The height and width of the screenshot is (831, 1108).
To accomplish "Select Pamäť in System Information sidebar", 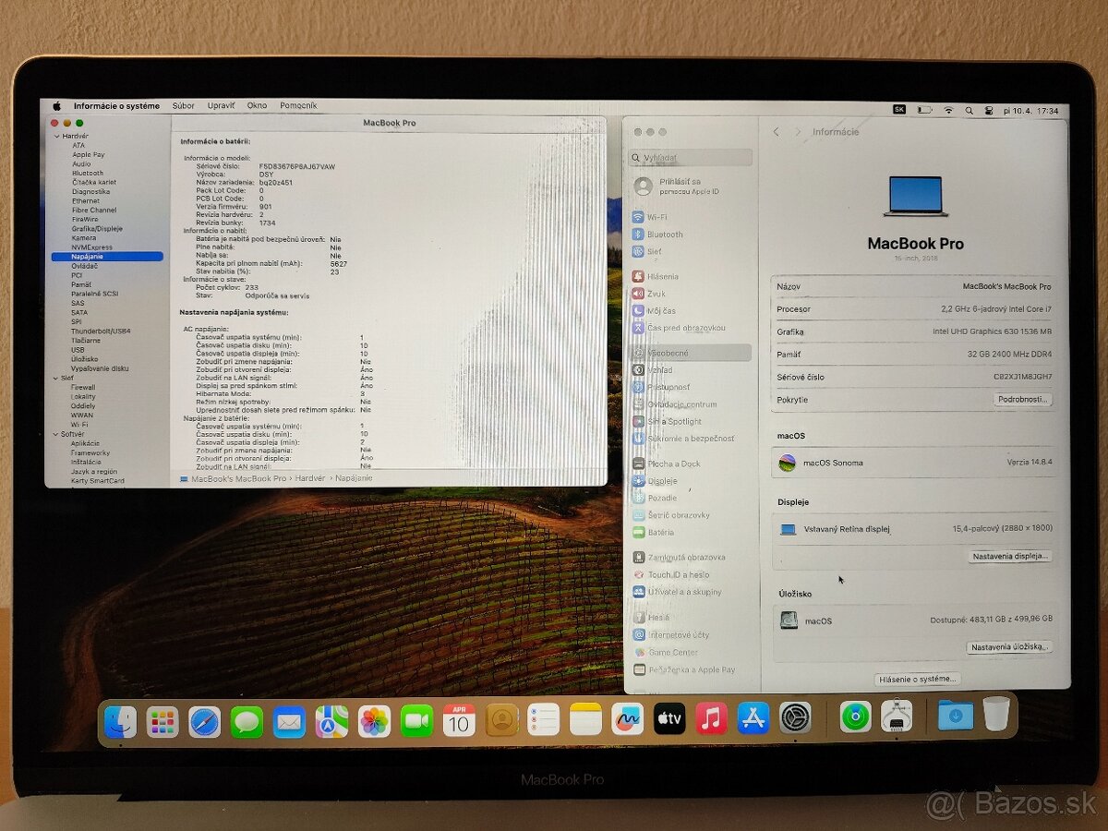I will [x=81, y=284].
